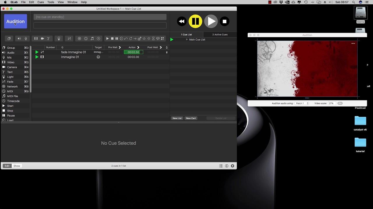Click the green action time 00:02.50 progress
This screenshot has height=209, width=373.
133,52
